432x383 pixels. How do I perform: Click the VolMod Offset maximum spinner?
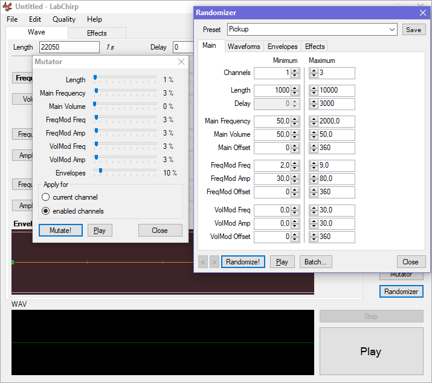314,237
